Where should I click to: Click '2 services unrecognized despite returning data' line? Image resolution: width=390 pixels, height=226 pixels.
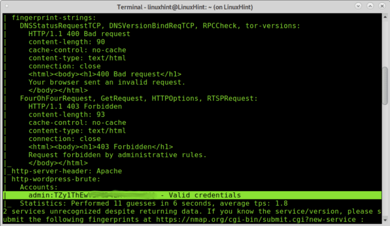coord(192,212)
